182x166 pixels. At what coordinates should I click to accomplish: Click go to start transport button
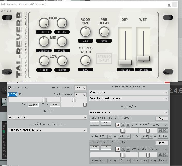click(x=5, y=90)
